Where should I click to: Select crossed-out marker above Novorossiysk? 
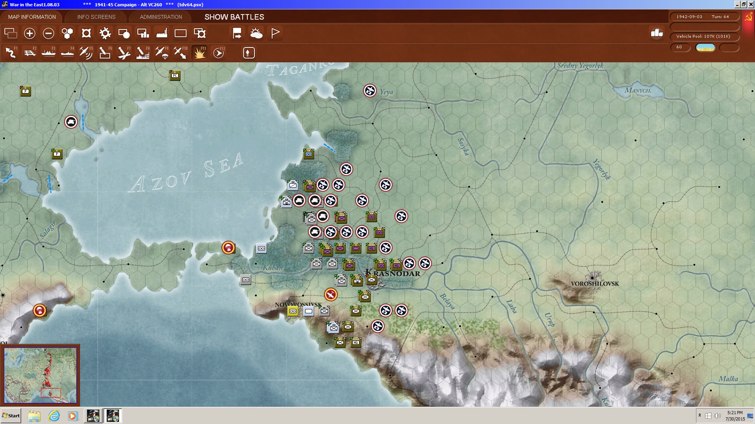(331, 294)
